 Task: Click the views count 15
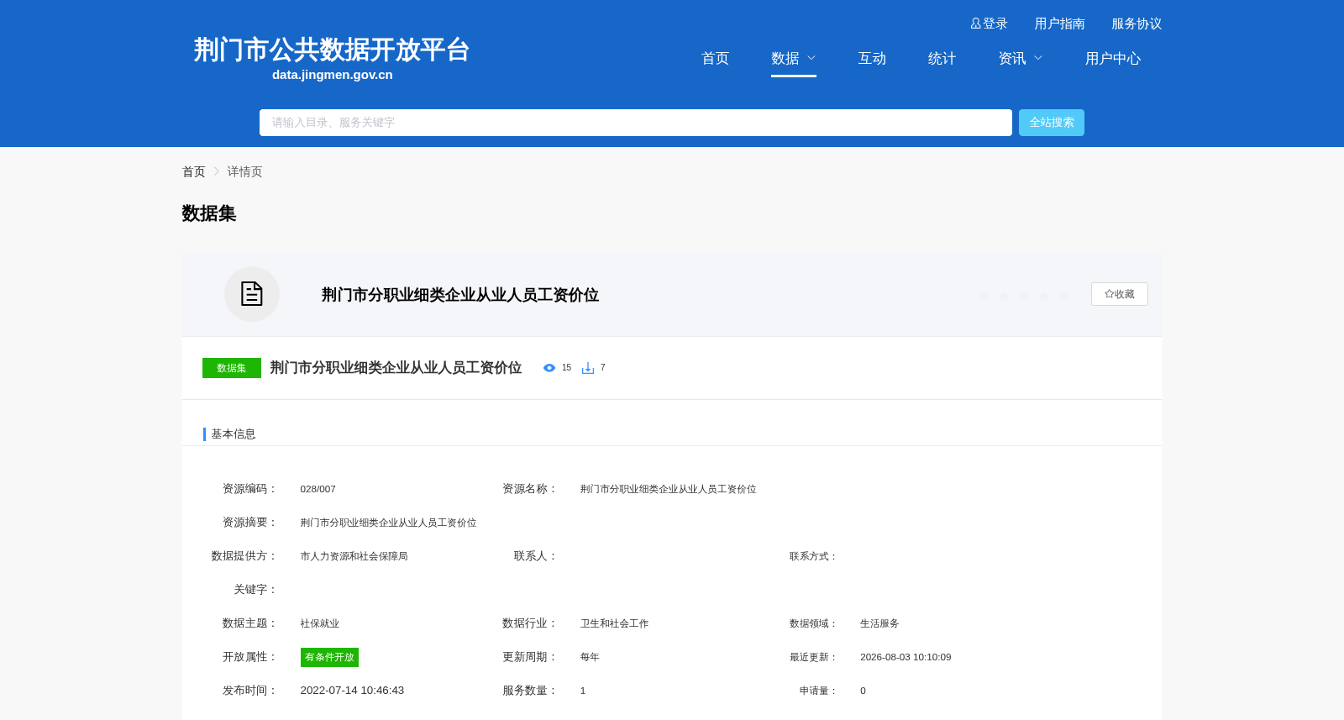(566, 368)
